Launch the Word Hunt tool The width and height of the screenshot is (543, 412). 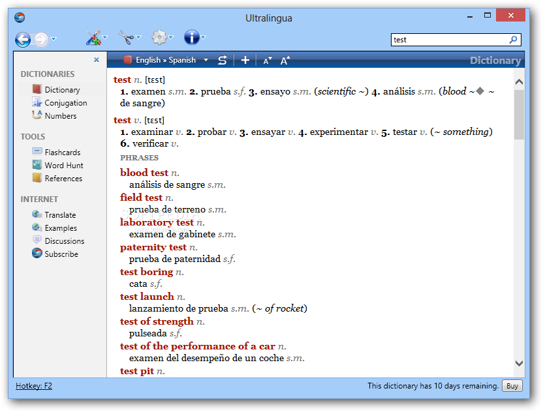64,166
